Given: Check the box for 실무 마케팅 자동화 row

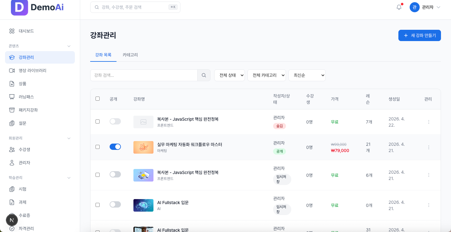Looking at the screenshot, I should 97,147.
